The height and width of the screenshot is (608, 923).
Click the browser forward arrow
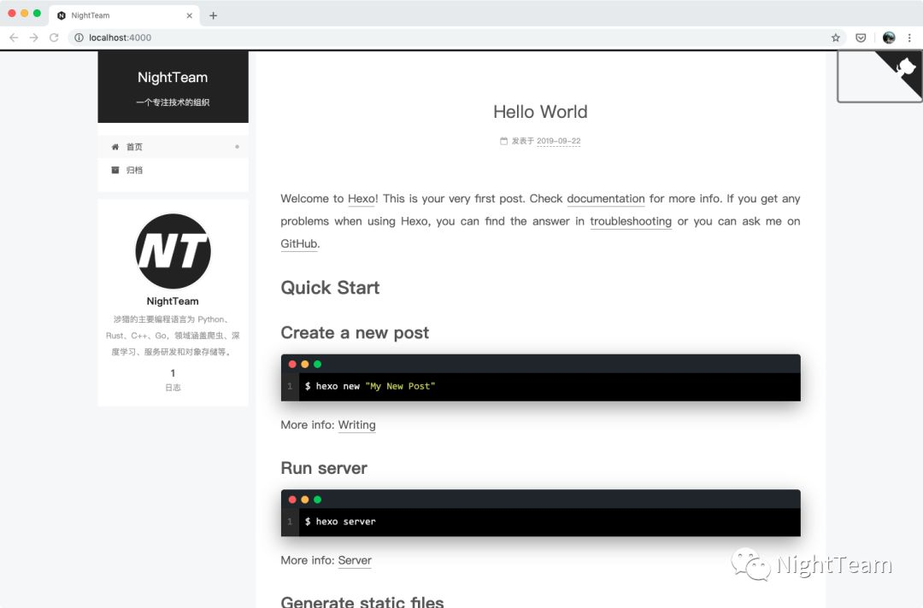(33, 38)
